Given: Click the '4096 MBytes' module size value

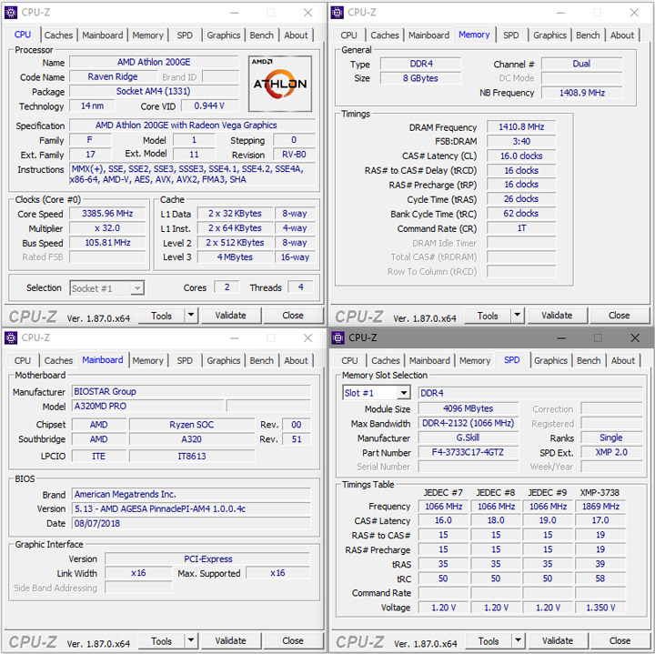Looking at the screenshot, I should [469, 408].
